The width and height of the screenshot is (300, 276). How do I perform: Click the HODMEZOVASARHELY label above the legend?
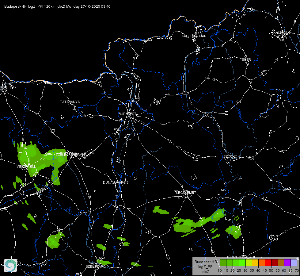tap(244, 257)
